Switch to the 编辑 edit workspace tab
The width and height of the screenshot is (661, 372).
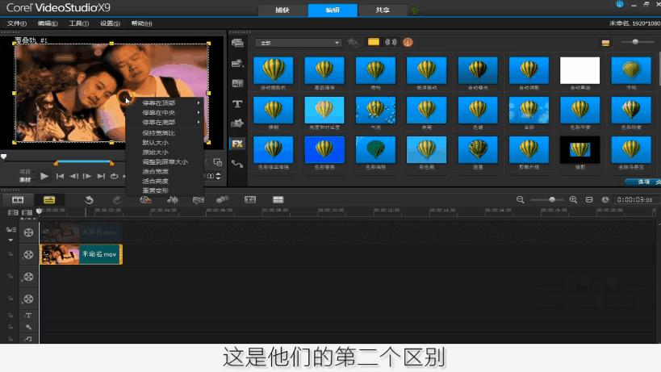pyautogui.click(x=333, y=10)
